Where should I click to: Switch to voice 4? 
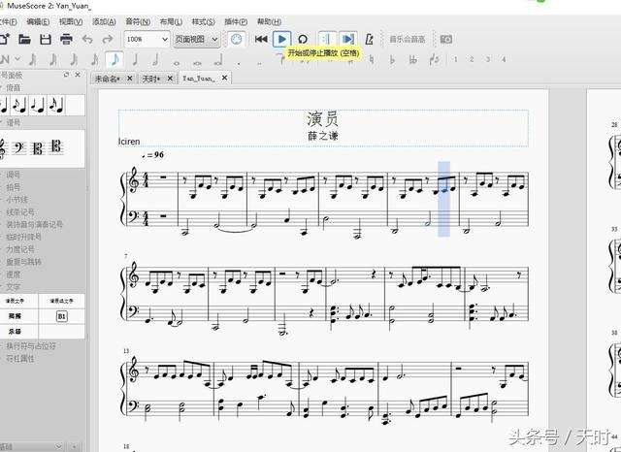pos(504,59)
